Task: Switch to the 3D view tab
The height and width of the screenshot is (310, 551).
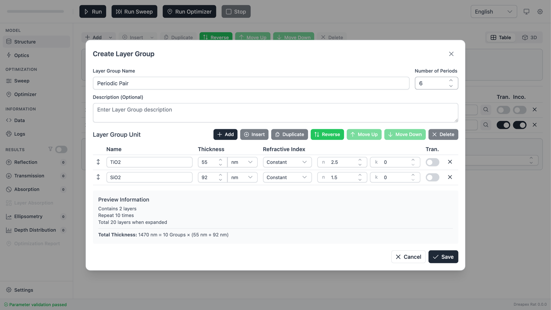Action: coord(529,37)
